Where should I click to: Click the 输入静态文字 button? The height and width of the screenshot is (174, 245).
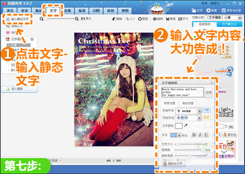coord(18,19)
